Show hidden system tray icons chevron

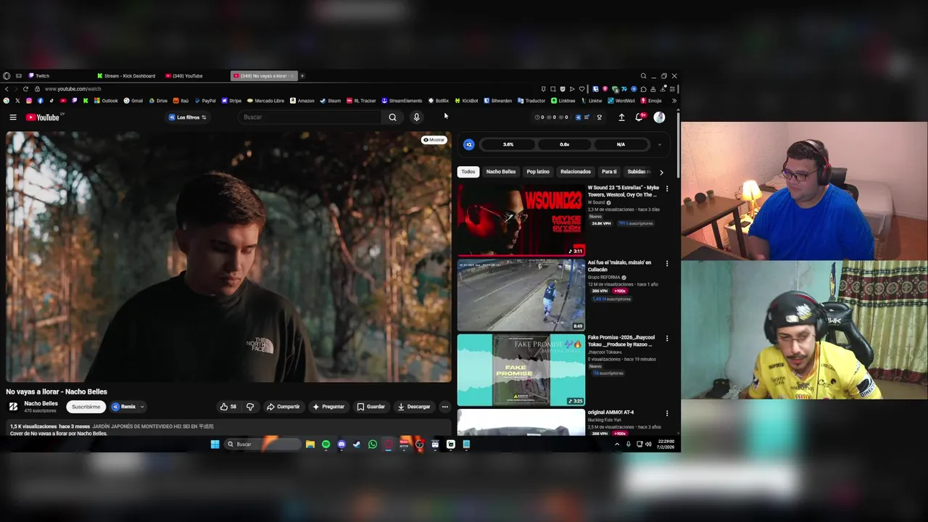pyautogui.click(x=617, y=444)
